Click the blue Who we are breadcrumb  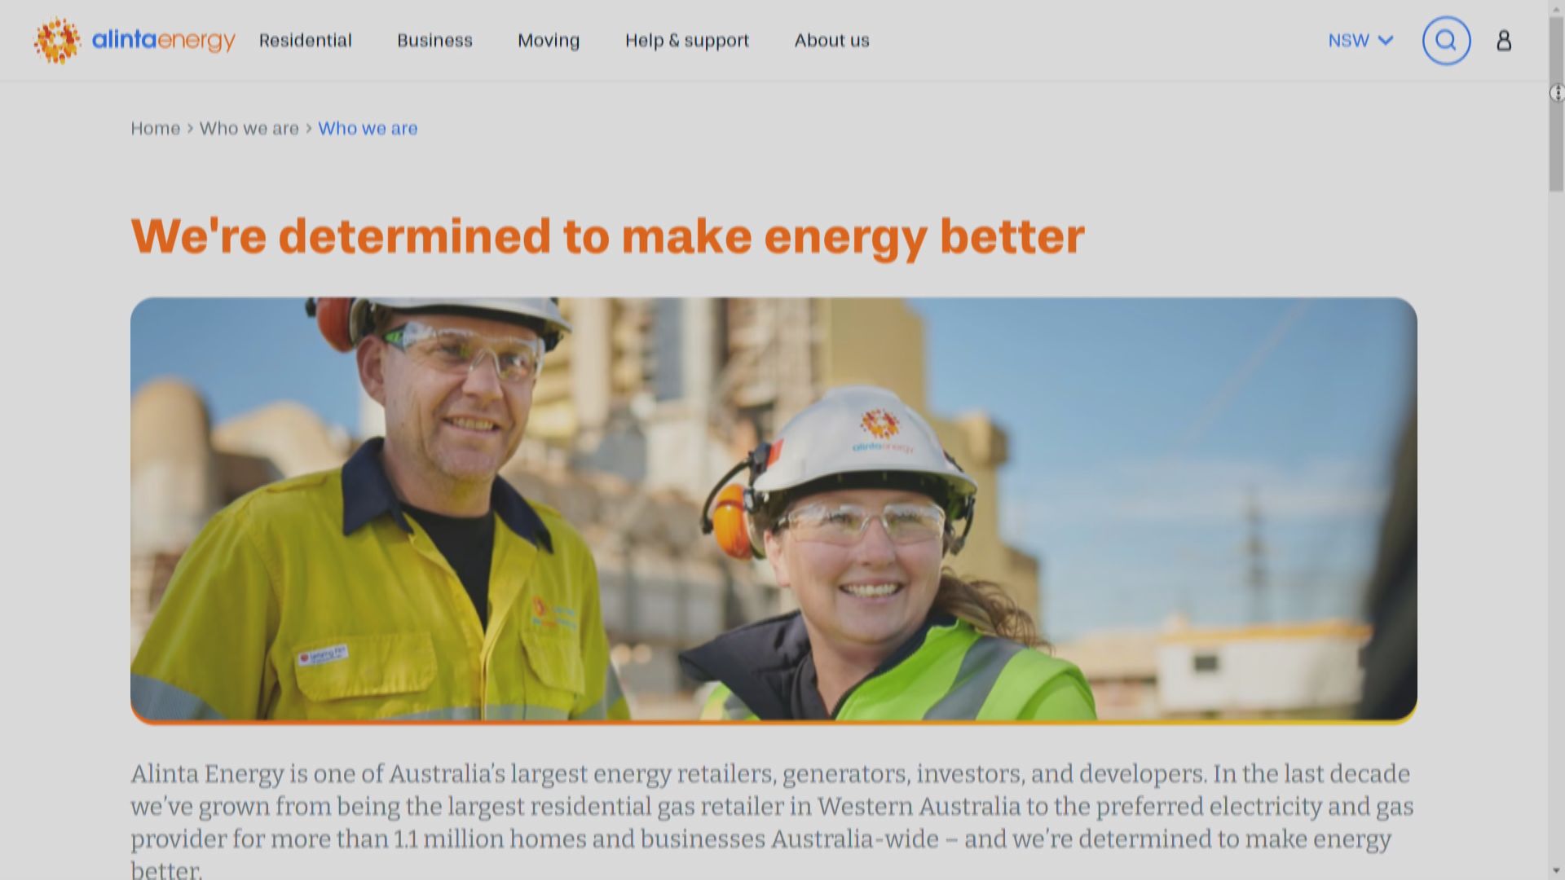(368, 129)
